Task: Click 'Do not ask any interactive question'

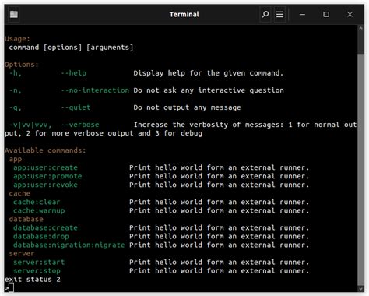Action: click(x=209, y=90)
